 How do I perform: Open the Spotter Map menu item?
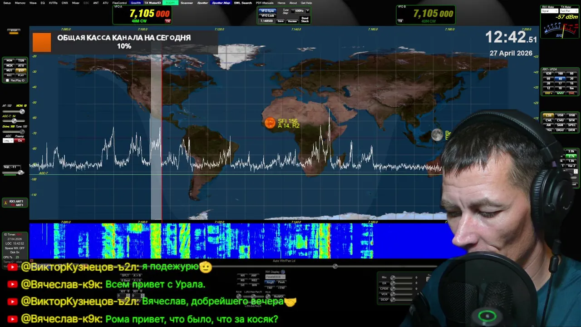pos(221,3)
